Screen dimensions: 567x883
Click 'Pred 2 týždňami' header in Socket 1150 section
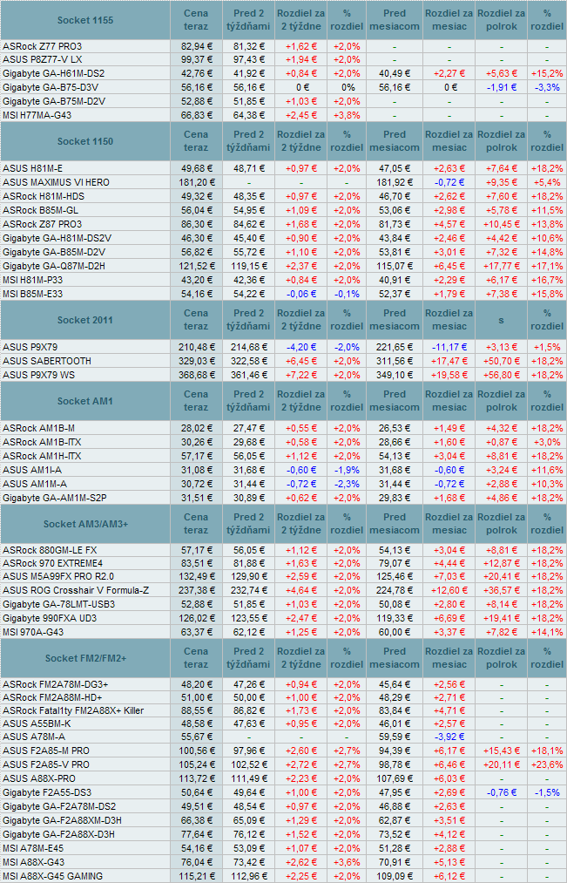pos(248,141)
